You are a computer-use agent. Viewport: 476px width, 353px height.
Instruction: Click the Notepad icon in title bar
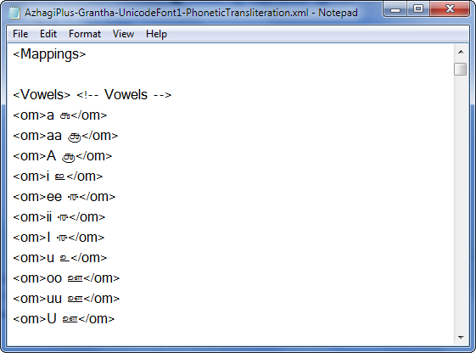click(14, 13)
